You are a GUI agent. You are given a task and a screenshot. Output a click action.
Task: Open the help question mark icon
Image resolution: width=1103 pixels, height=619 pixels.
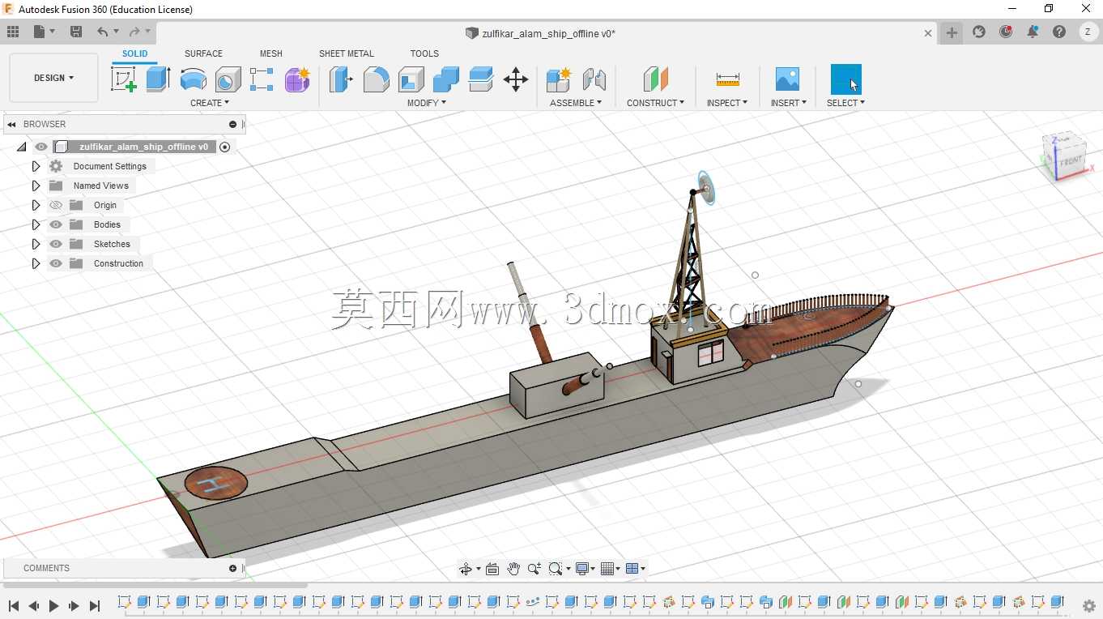(x=1059, y=32)
